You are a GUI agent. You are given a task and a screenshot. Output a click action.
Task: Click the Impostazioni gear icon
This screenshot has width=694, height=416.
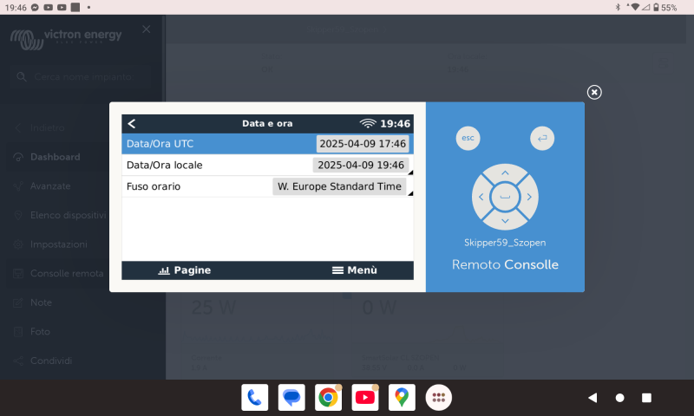click(18, 244)
